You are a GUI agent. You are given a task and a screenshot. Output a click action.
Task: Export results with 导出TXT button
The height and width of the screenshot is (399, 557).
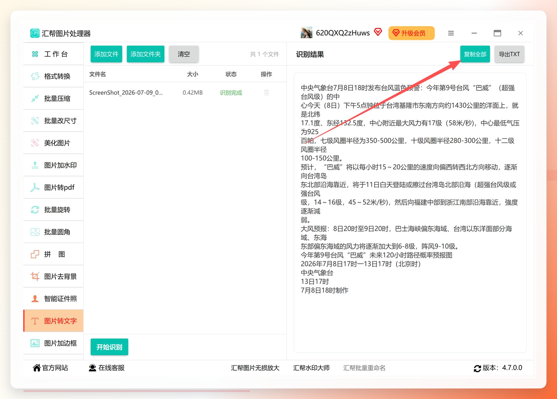pyautogui.click(x=509, y=54)
